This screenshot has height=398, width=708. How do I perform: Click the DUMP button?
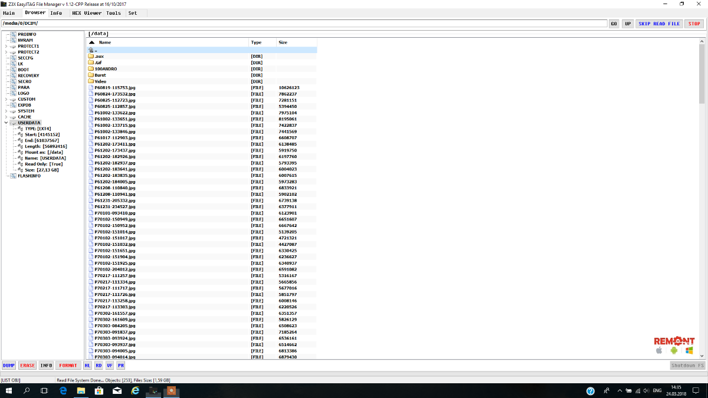[9, 366]
